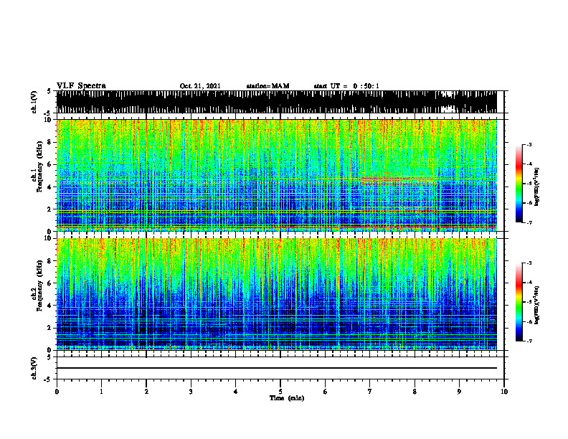Click the "-7" label on ch.2 color bar
568x439 pixels.
(x=529, y=341)
